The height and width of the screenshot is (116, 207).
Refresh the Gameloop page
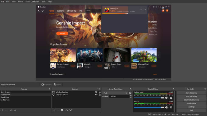pos(43,11)
